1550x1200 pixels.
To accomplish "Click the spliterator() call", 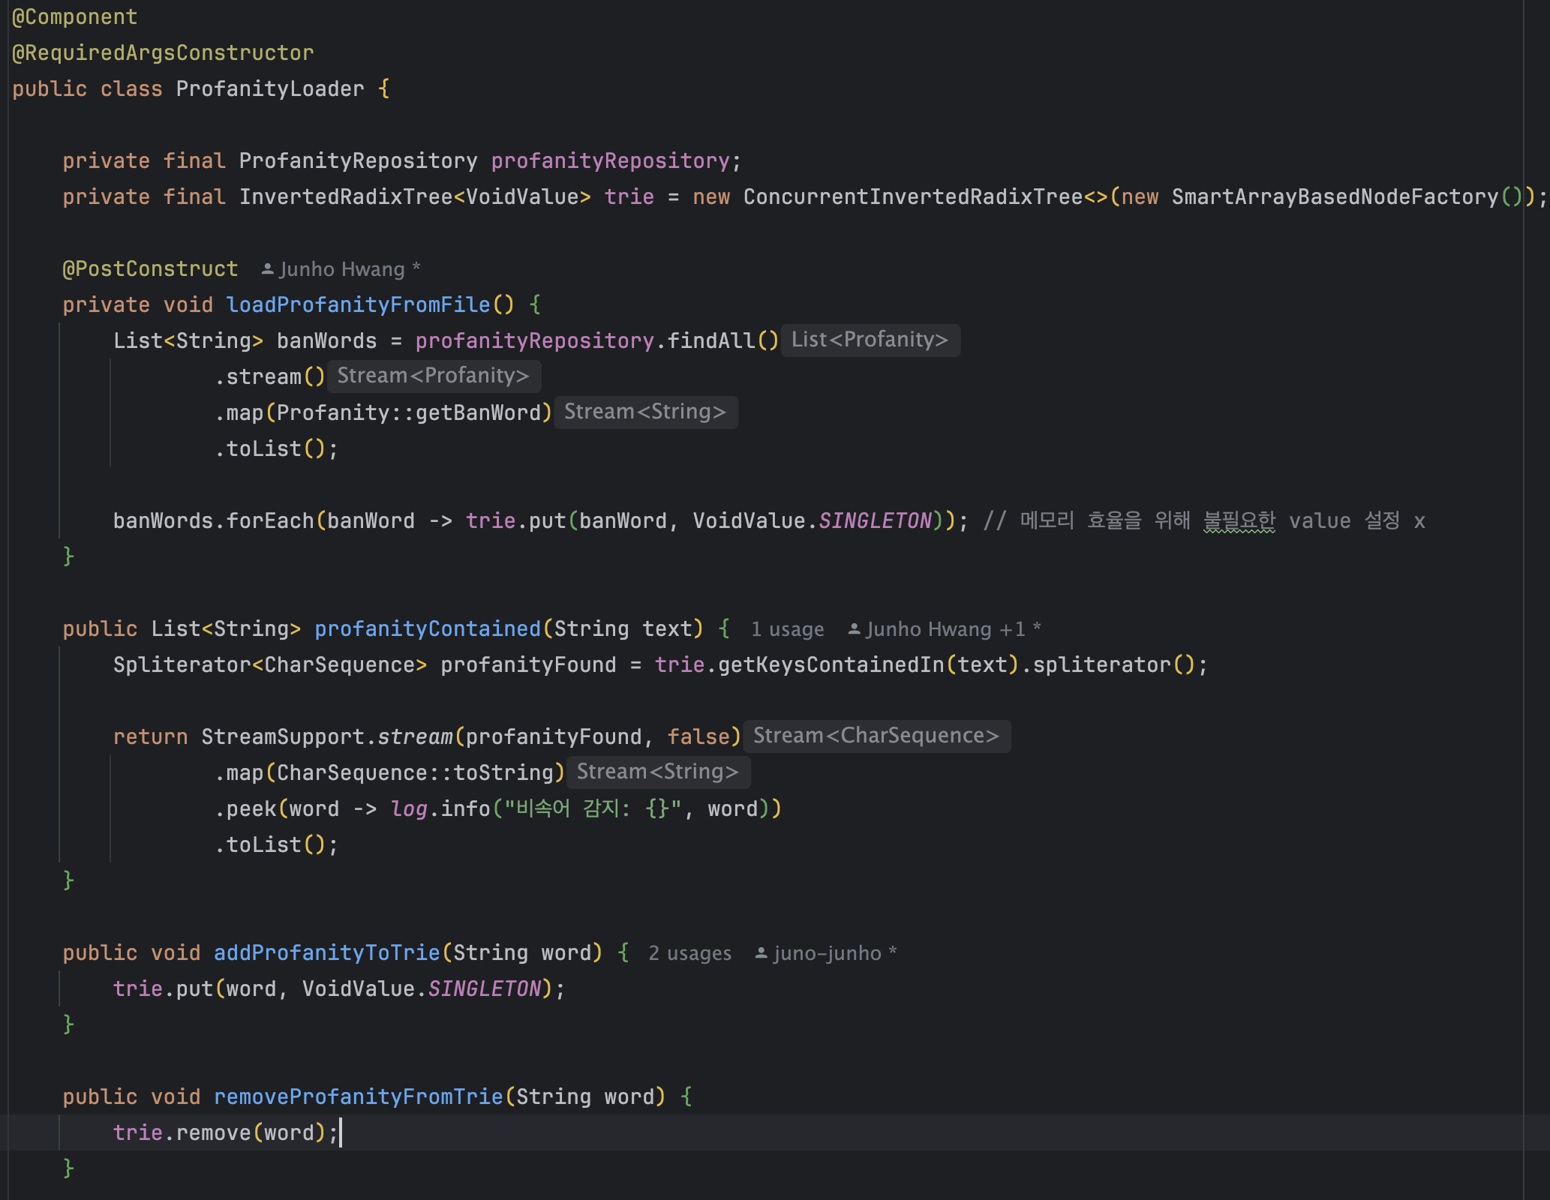I will click(1114, 665).
